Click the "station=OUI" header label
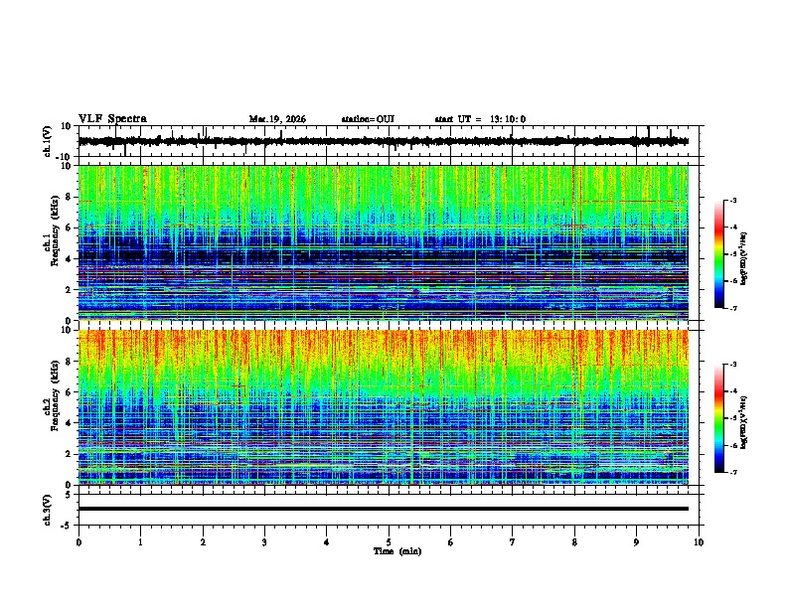This screenshot has height=608, width=787. pyautogui.click(x=368, y=119)
